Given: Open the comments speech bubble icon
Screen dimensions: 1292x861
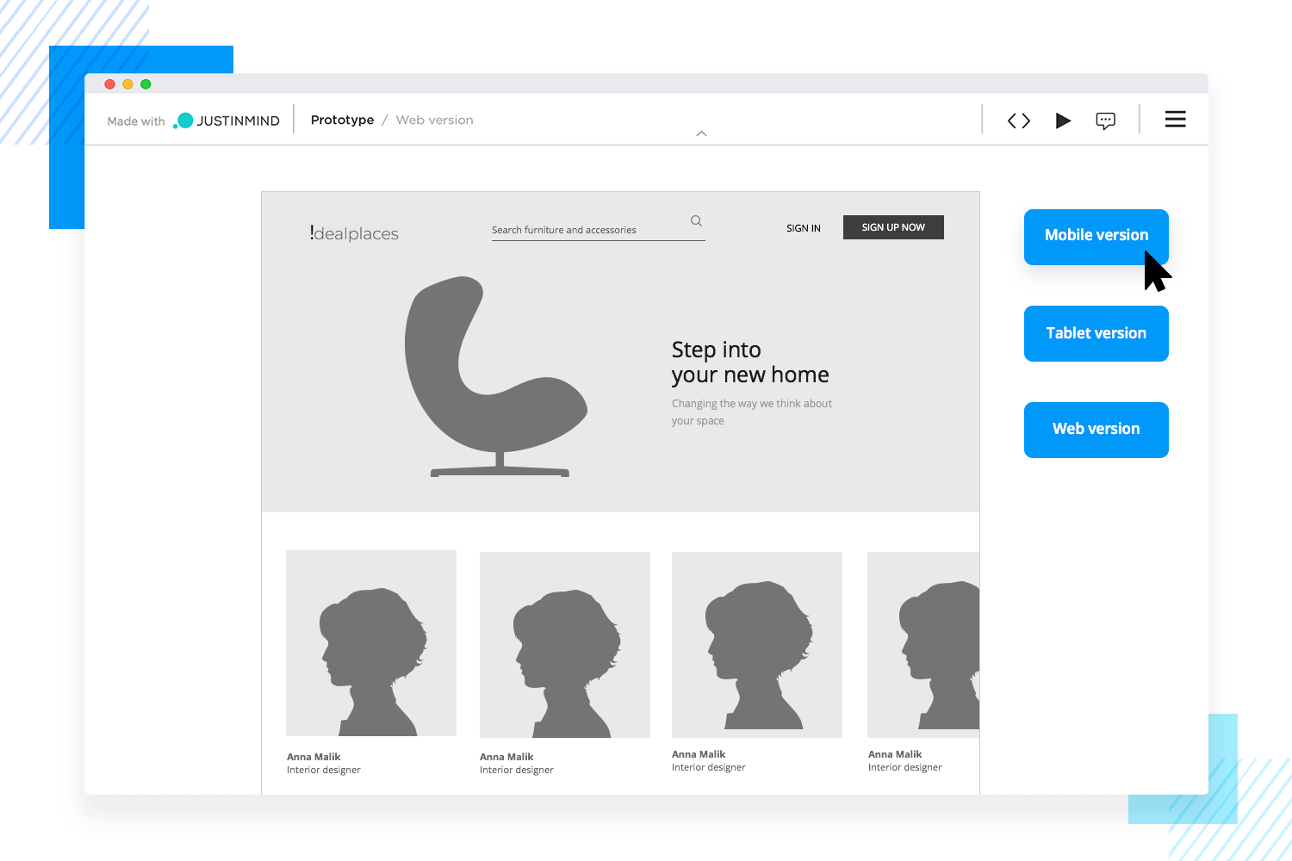Looking at the screenshot, I should coord(1106,121).
